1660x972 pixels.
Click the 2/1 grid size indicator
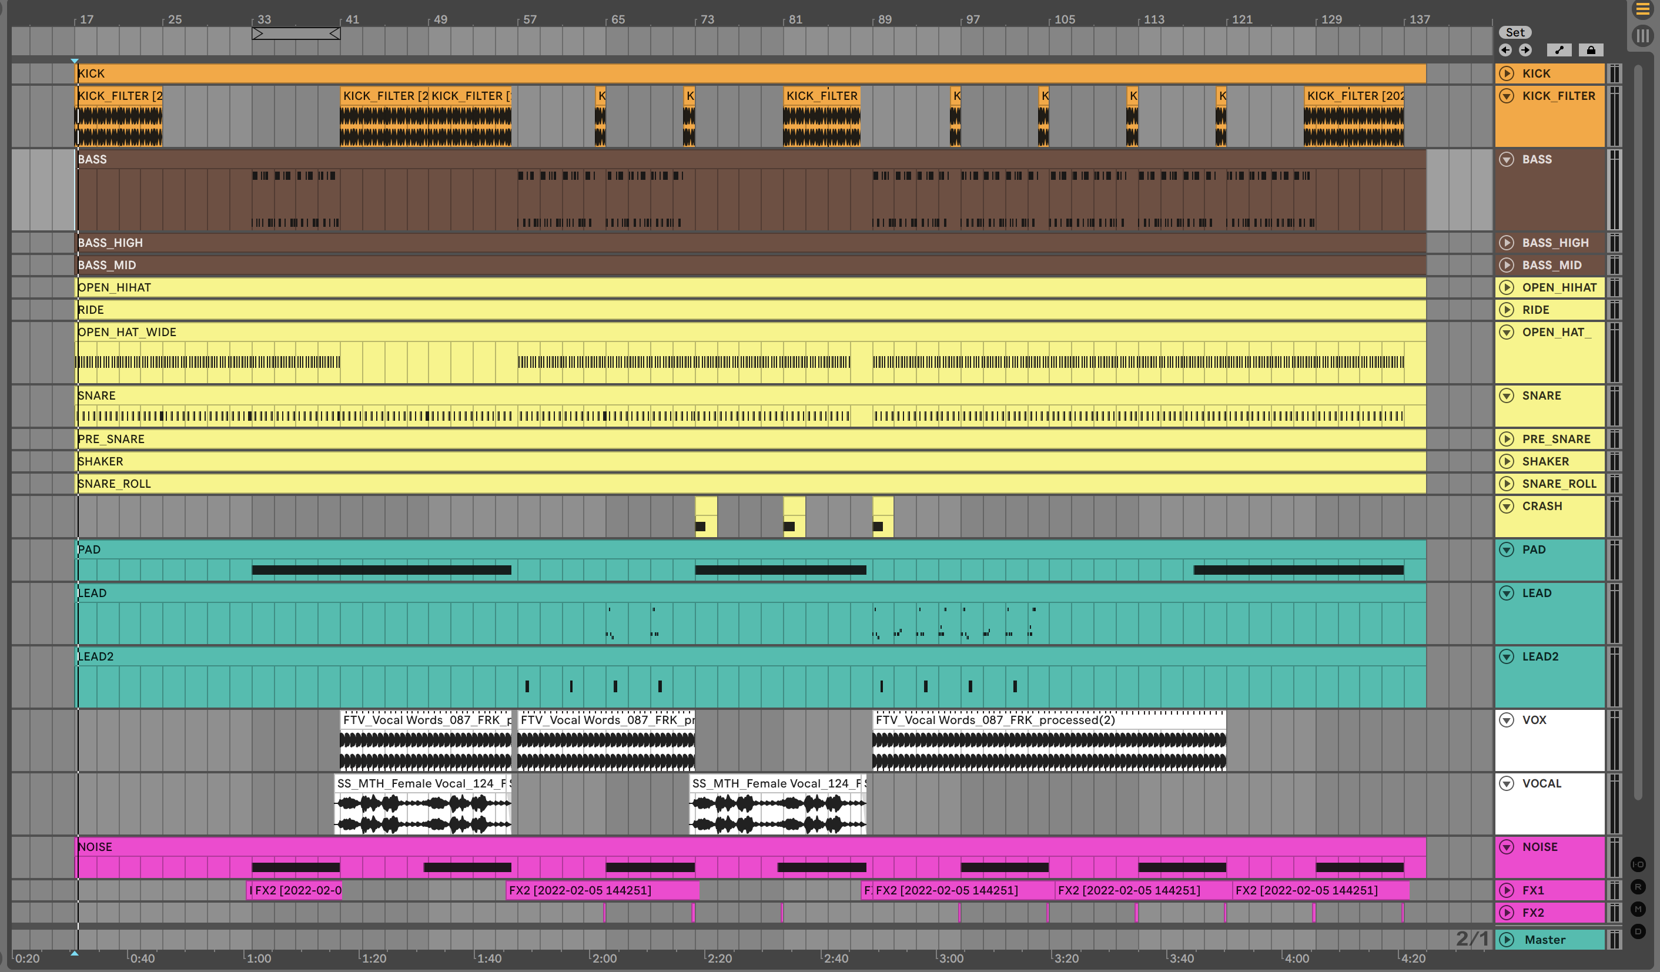[1472, 939]
